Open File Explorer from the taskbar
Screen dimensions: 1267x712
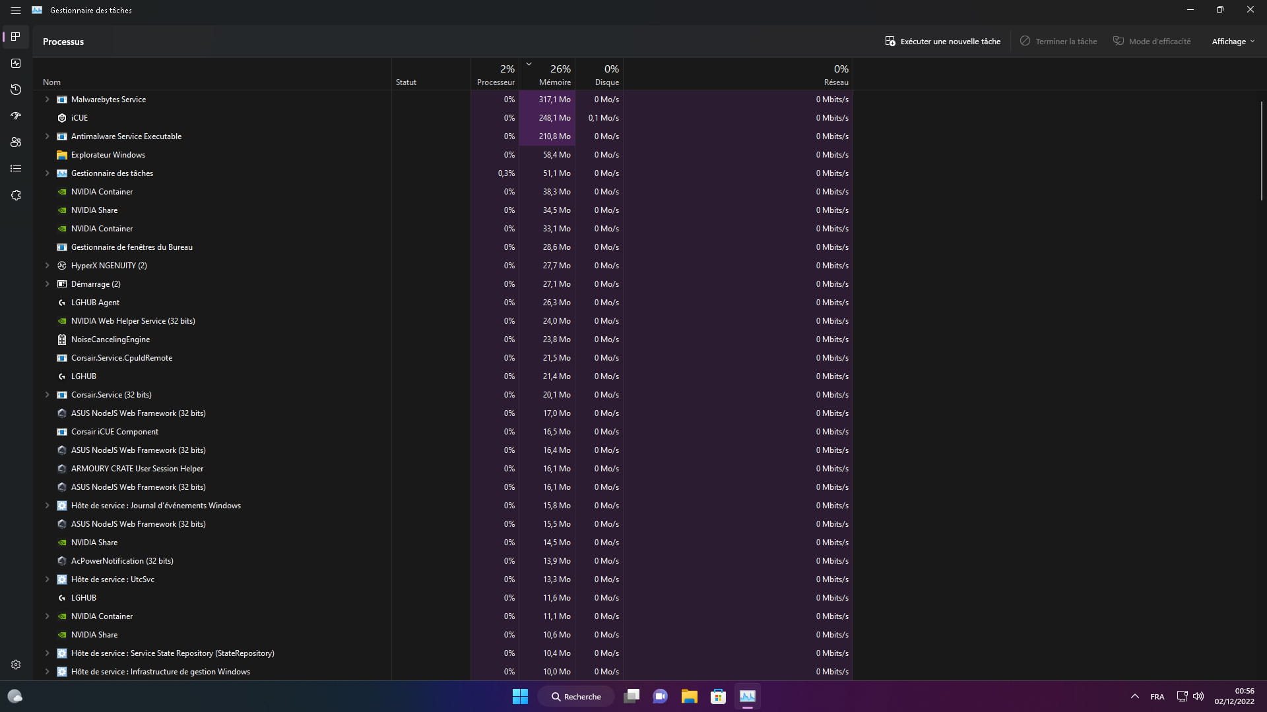coord(690,696)
